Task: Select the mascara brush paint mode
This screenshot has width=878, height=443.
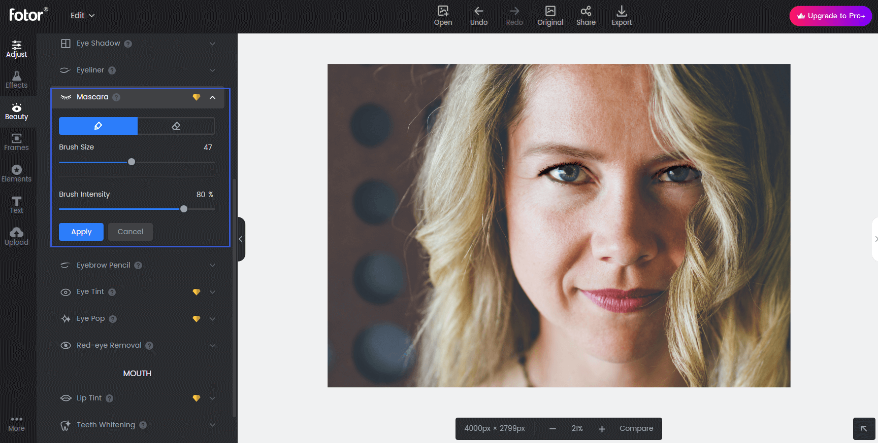Action: coord(98,126)
